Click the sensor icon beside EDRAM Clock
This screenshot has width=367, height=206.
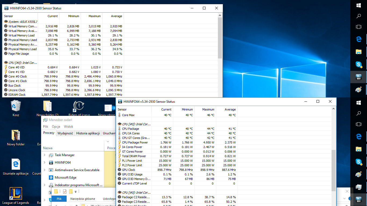pyautogui.click(x=6, y=95)
